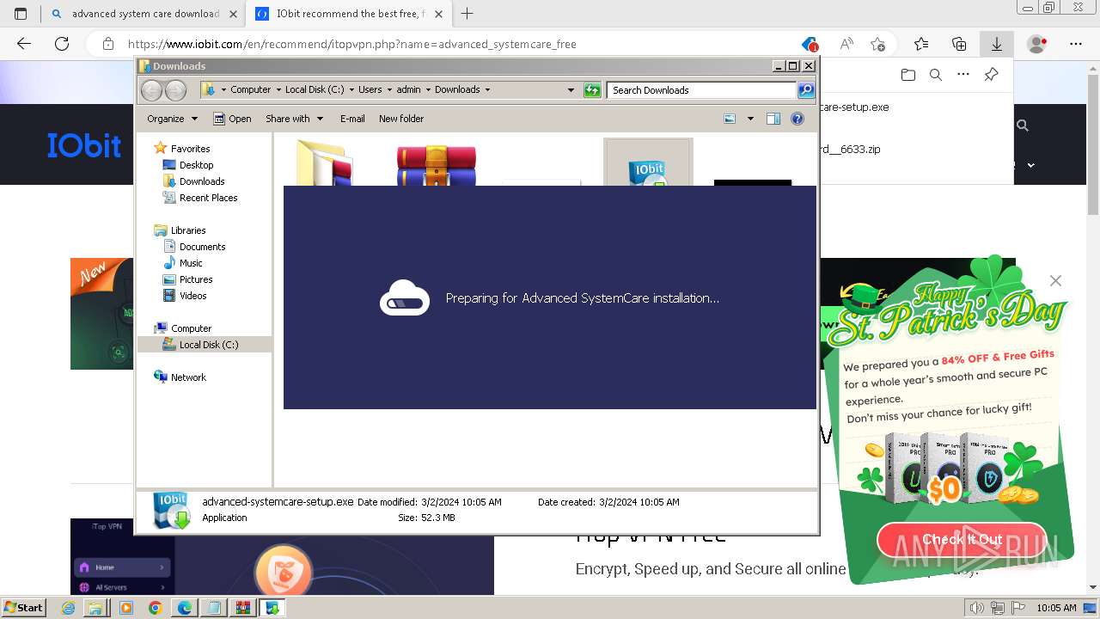Open Edge favorites list icon
Viewport: 1100px width, 619px height.
[921, 44]
